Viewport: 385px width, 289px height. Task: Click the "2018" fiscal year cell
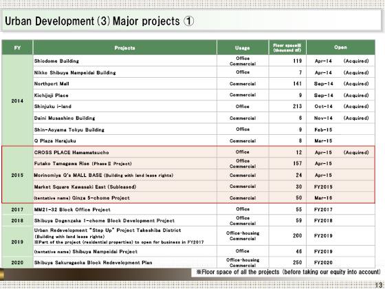(x=17, y=220)
